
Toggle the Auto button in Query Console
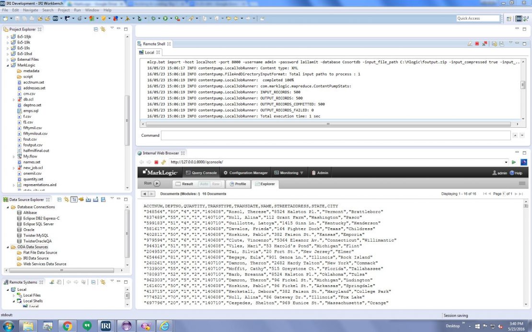tap(204, 184)
